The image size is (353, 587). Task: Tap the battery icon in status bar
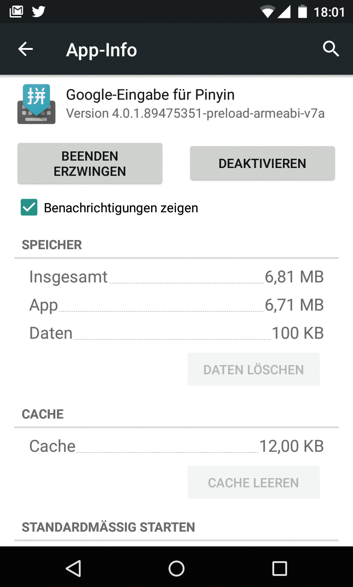coord(302,12)
